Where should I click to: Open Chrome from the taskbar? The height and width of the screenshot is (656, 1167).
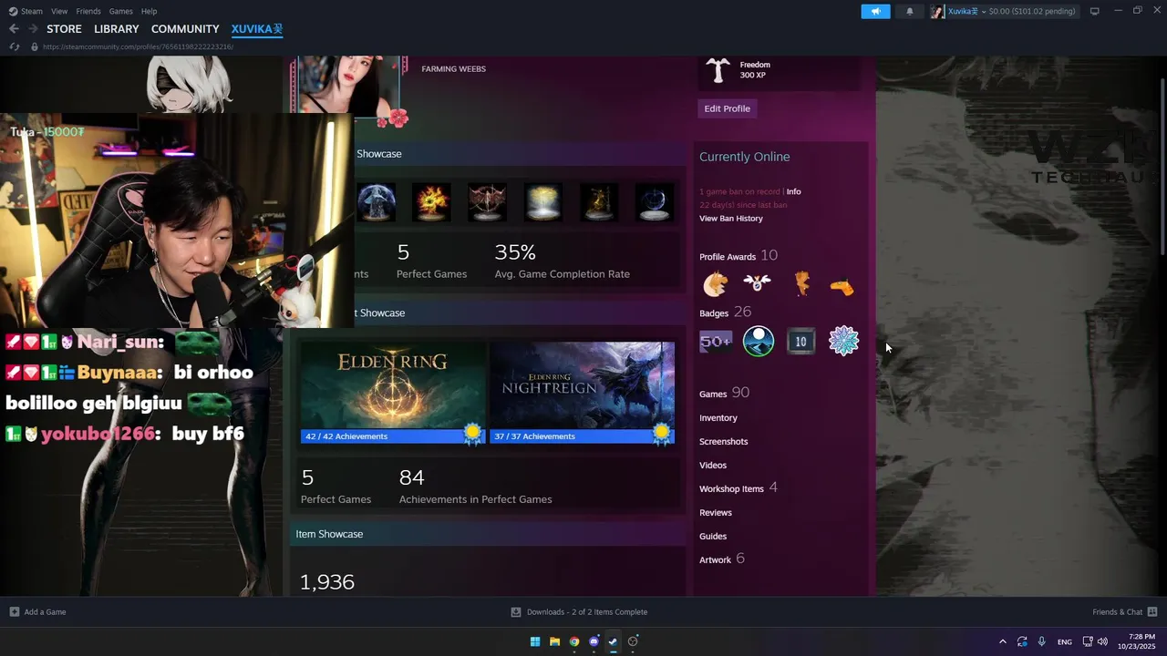pos(574,641)
